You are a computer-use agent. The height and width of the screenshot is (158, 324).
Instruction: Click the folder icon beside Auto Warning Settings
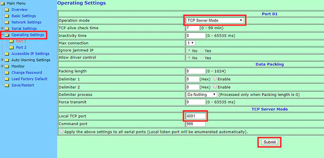coord(7,60)
